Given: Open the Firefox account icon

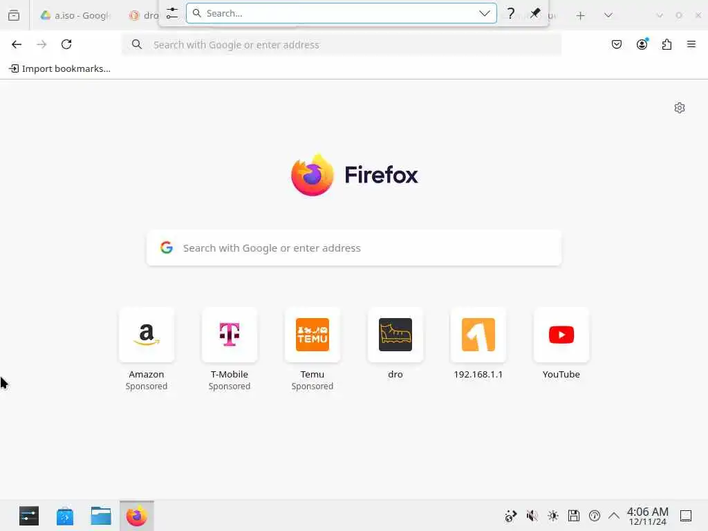Looking at the screenshot, I should (642, 44).
